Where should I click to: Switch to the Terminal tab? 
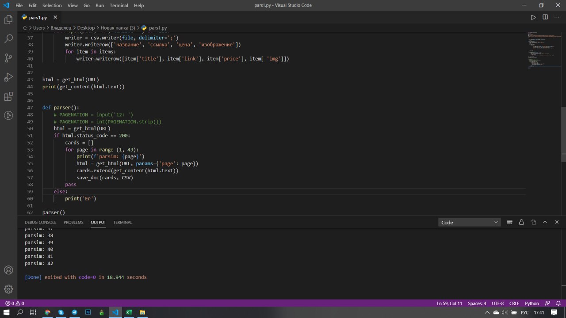click(x=122, y=222)
